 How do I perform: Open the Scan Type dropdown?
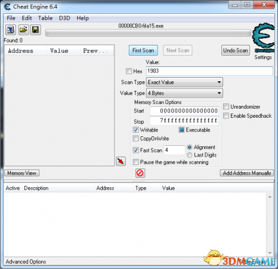coord(184,82)
